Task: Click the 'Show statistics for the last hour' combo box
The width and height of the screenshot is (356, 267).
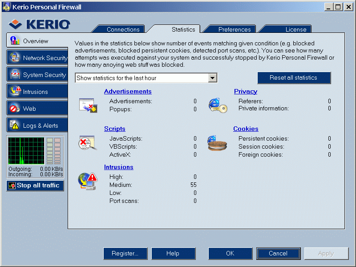Action: tap(146, 78)
